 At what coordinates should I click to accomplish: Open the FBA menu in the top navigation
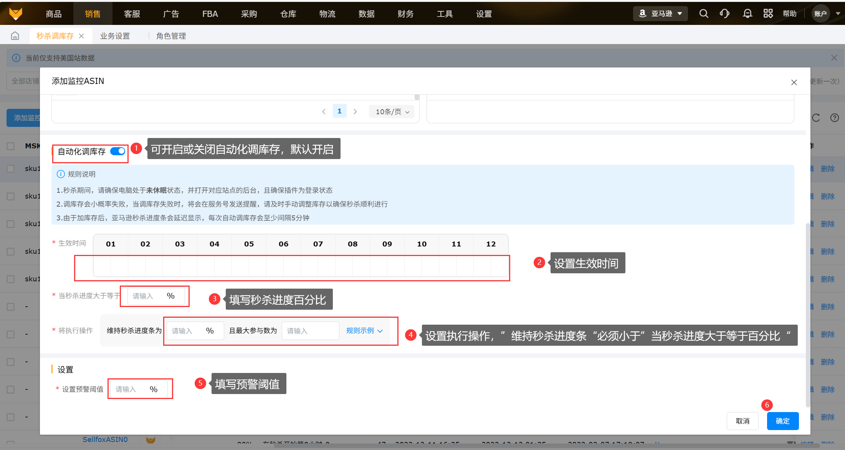click(210, 14)
